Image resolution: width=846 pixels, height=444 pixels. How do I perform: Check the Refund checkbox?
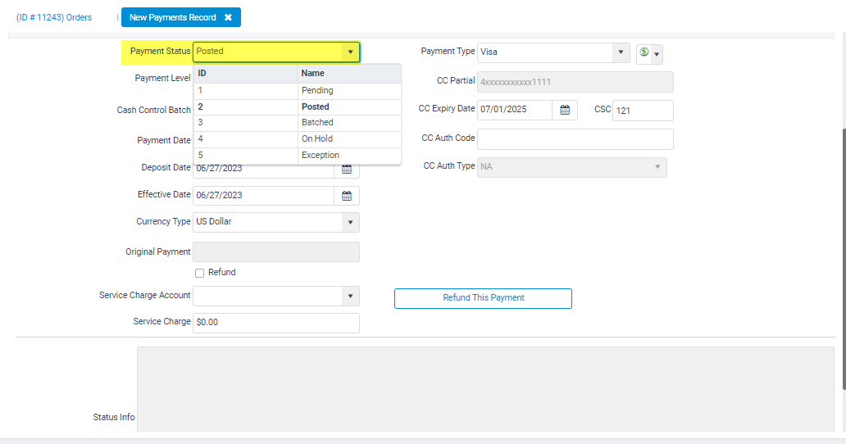(x=200, y=273)
